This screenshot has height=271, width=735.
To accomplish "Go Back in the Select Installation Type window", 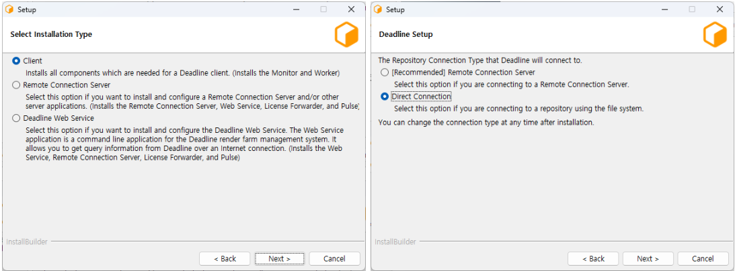I will (225, 258).
